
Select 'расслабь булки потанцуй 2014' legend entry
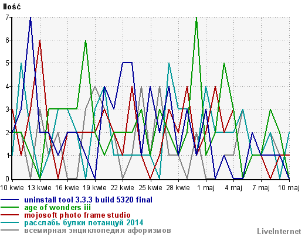pos(84,223)
